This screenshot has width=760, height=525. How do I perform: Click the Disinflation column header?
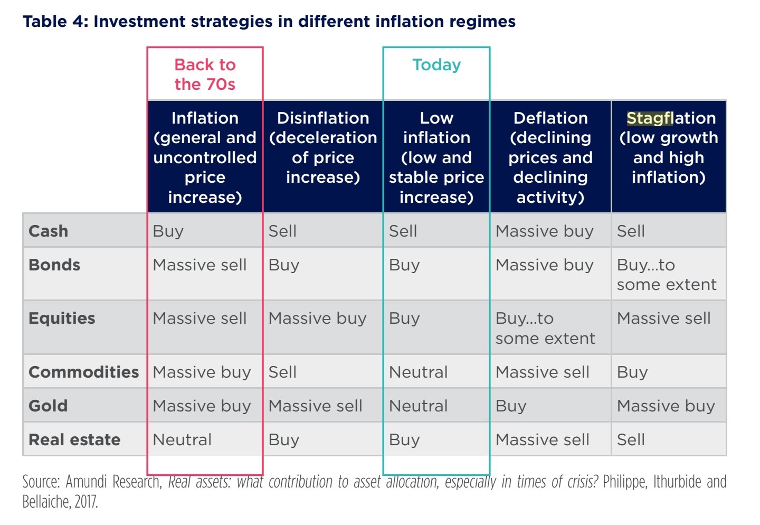point(323,147)
